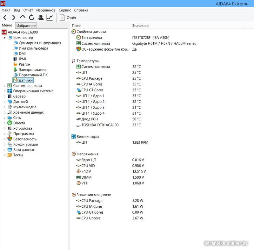
Task: Click the user profile toolbar icon
Action: (x=41, y=18)
